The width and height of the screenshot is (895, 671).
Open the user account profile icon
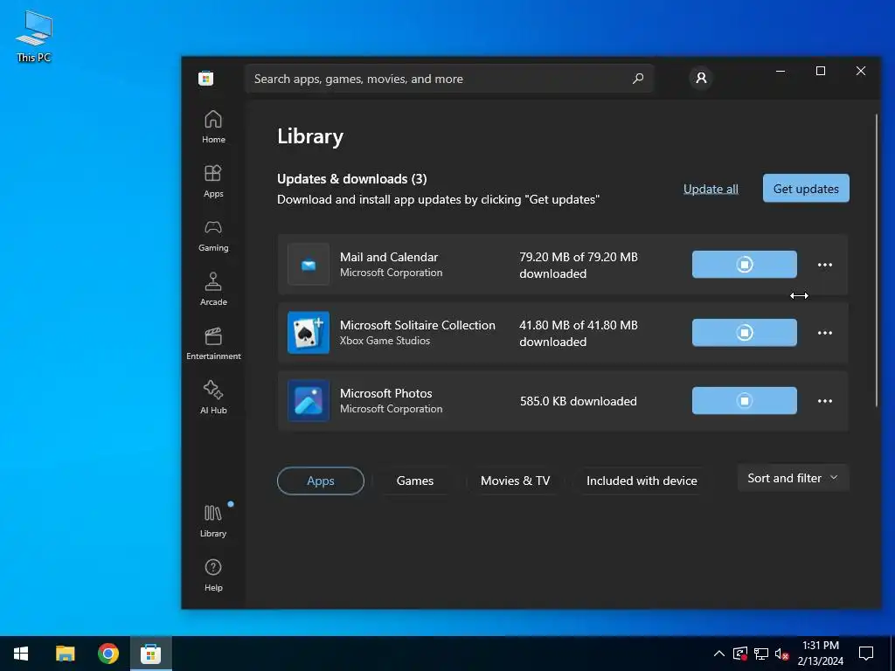tap(701, 78)
